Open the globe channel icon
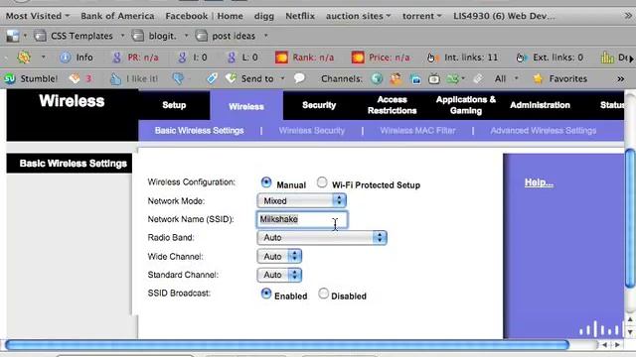 (377, 78)
